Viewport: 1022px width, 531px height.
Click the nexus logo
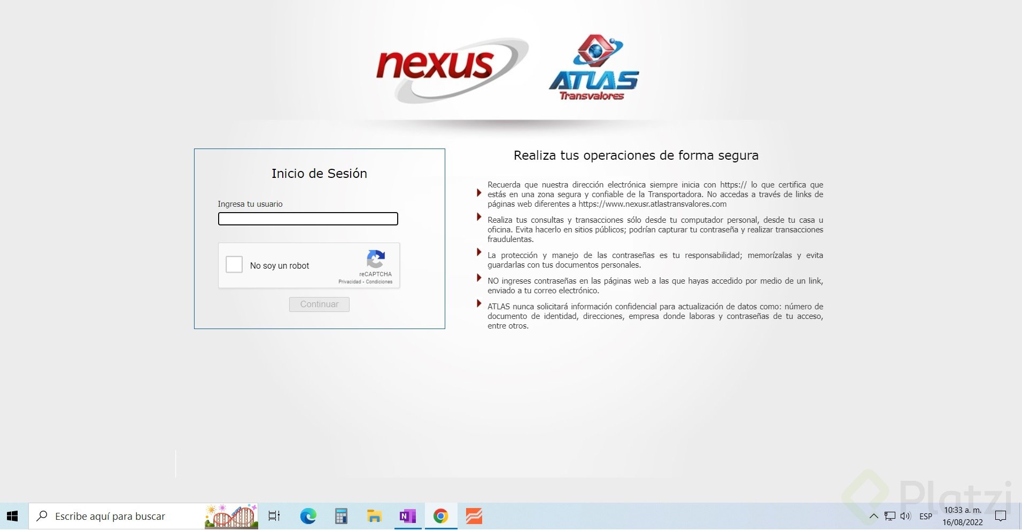pos(452,69)
